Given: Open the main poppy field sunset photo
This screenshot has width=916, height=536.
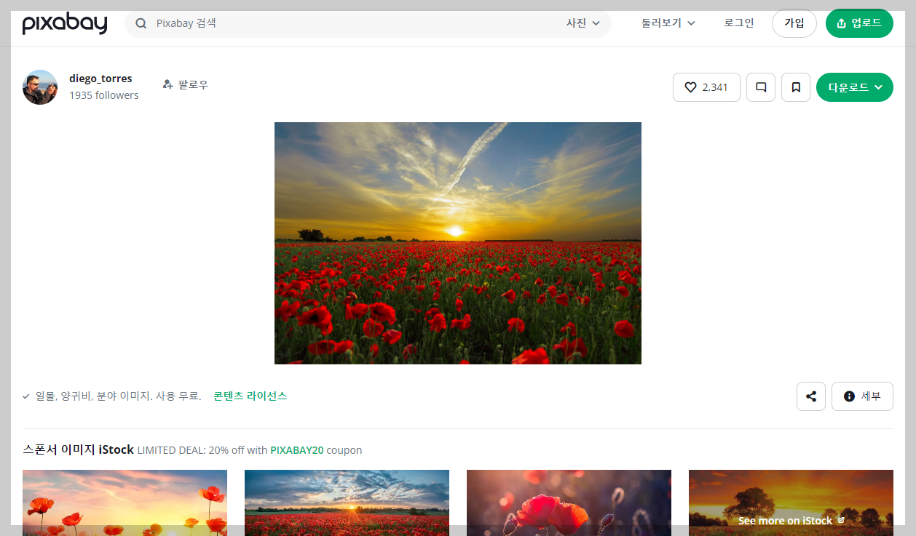Looking at the screenshot, I should pyautogui.click(x=458, y=243).
